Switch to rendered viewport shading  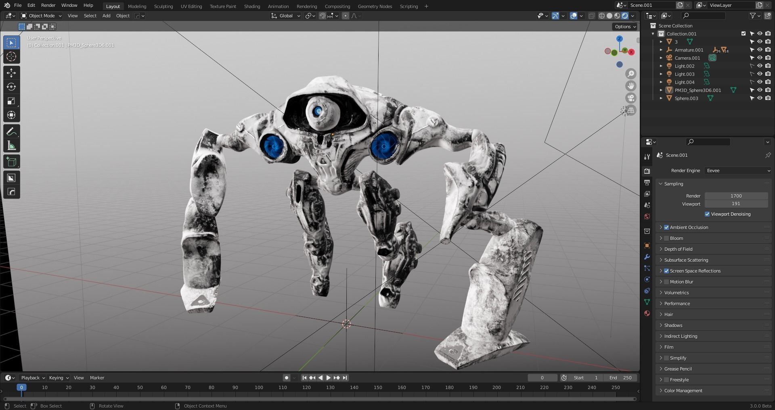[625, 16]
